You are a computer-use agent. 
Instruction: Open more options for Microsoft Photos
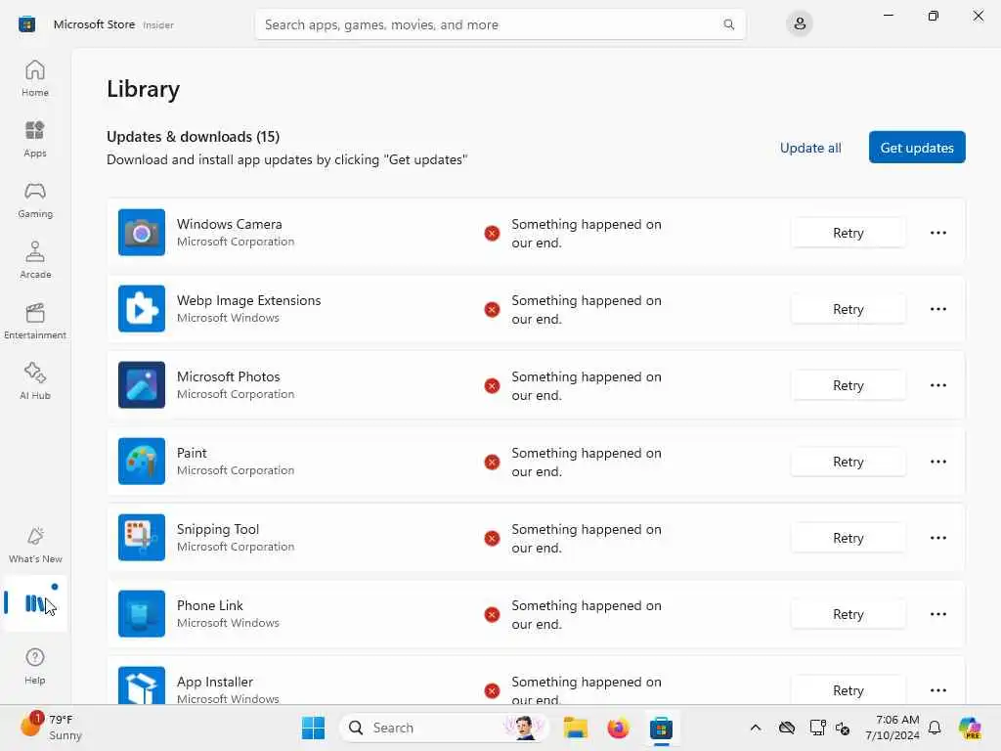pos(937,385)
